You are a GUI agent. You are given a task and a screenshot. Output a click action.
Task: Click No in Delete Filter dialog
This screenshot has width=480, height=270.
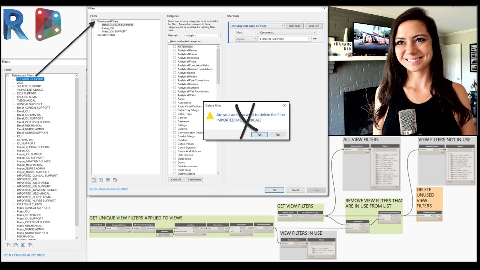277,135
